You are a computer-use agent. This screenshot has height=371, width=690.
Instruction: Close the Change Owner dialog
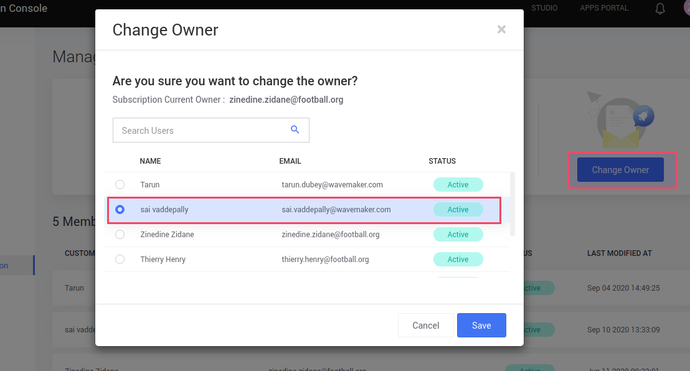501,29
